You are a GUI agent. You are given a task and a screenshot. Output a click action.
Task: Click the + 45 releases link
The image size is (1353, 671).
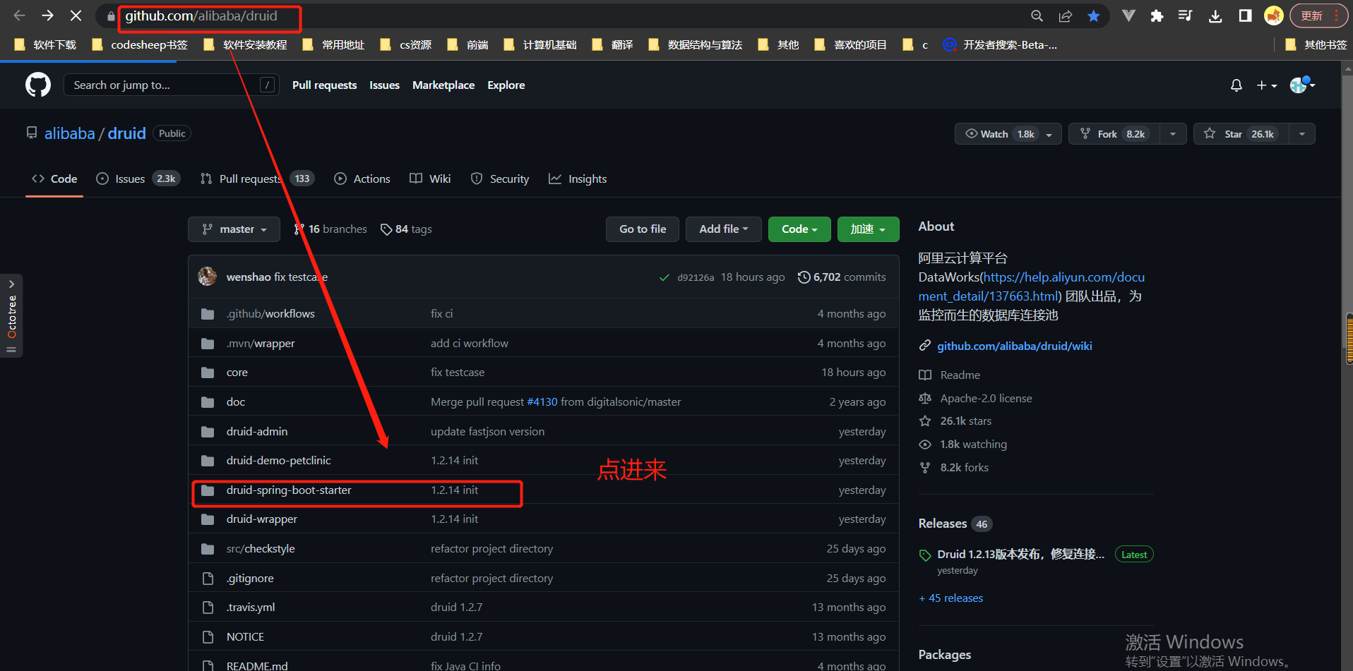[x=950, y=598]
